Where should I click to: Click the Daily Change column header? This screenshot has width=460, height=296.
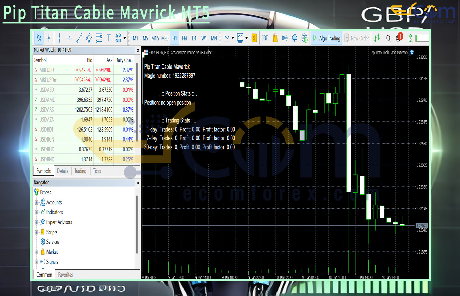124,60
